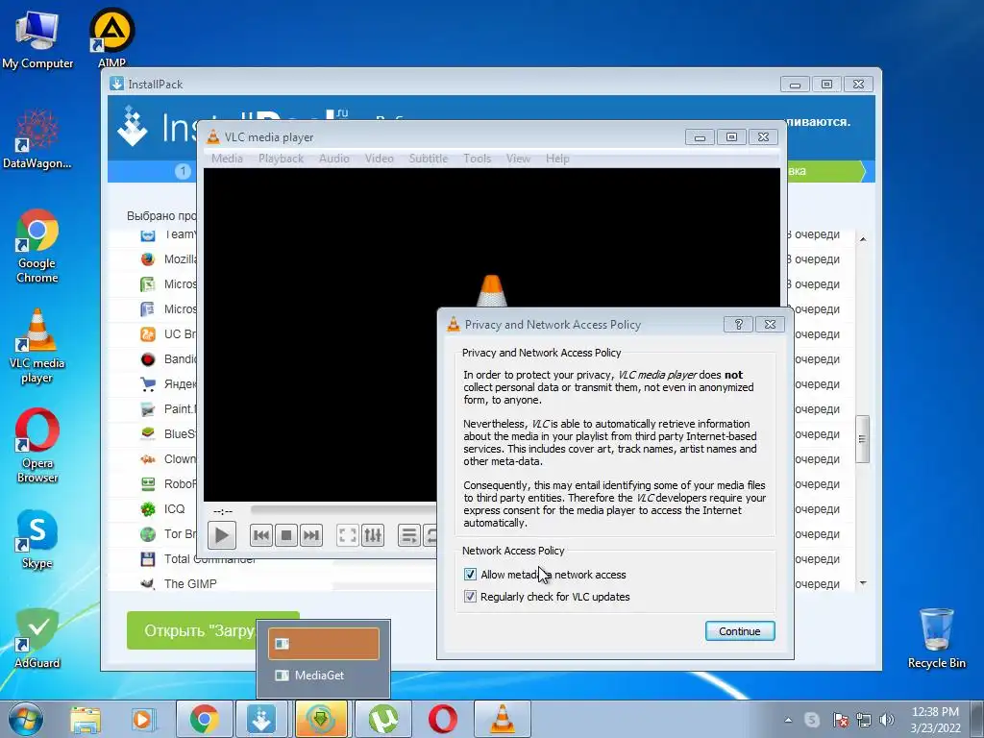Viewport: 984px width, 738px height.
Task: Click InstallPack icon in taskbar
Action: click(x=261, y=719)
